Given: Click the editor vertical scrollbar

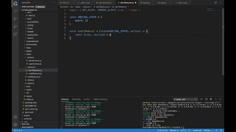Looking at the screenshot, I should point(223,42).
